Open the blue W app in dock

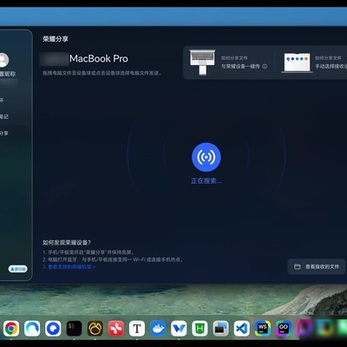click(179, 329)
